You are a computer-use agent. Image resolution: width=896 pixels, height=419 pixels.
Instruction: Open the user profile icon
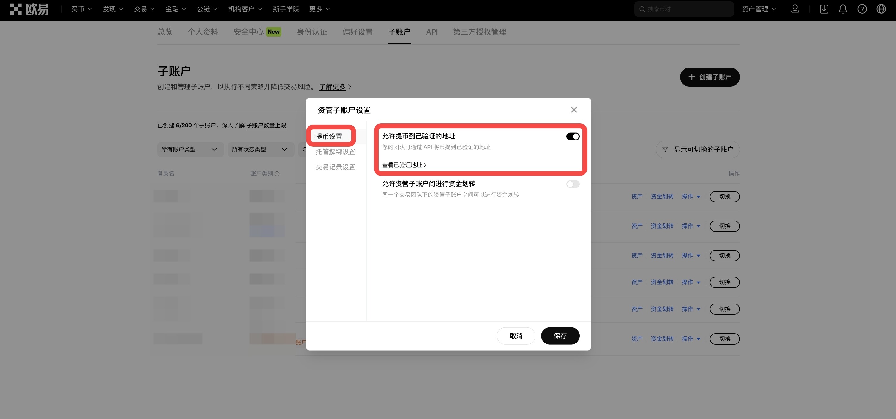pyautogui.click(x=795, y=9)
